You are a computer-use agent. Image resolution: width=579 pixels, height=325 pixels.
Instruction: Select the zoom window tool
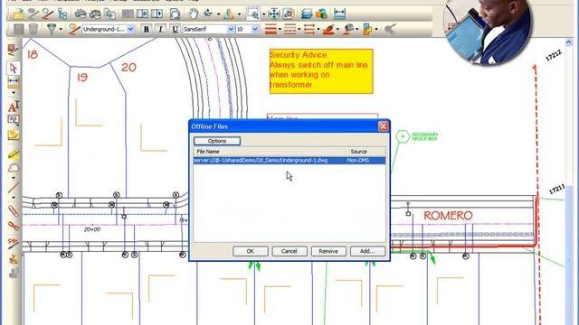click(x=253, y=14)
